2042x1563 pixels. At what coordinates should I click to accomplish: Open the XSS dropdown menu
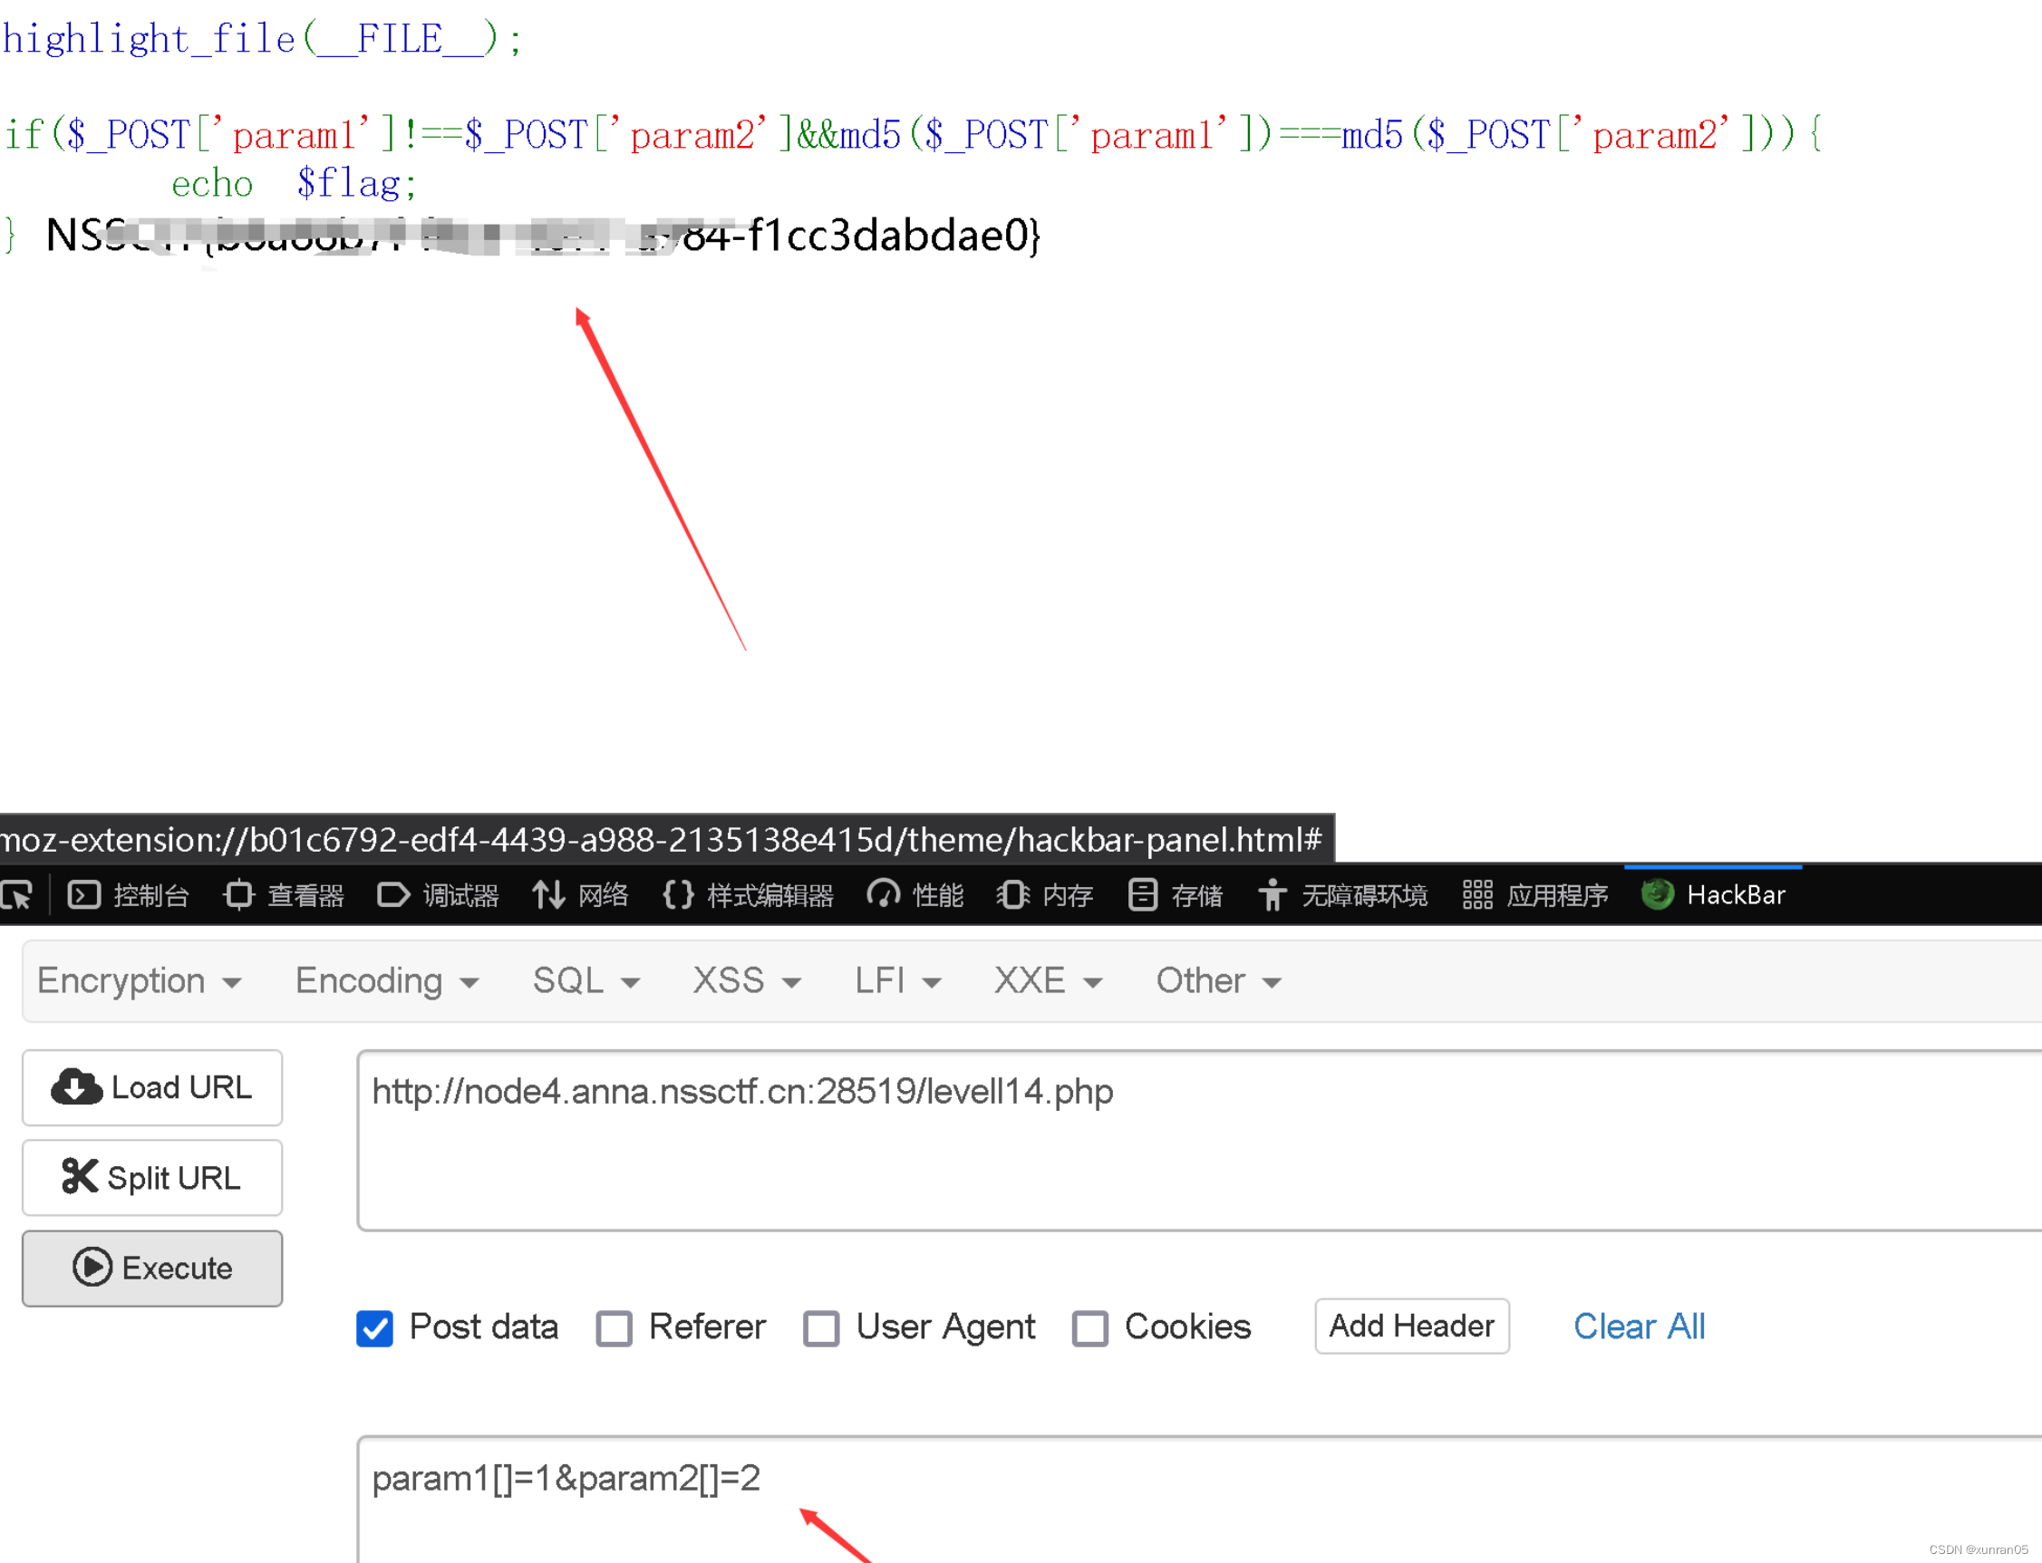[746, 980]
